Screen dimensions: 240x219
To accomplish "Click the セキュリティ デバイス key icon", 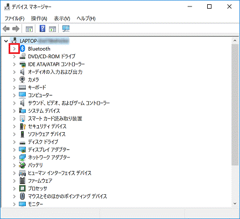I will (23, 126).
